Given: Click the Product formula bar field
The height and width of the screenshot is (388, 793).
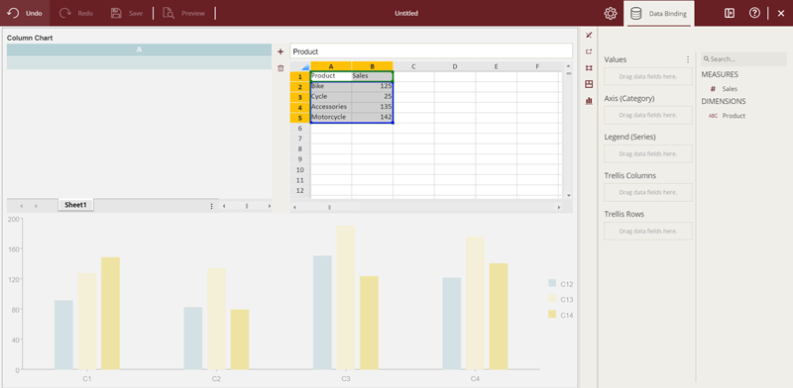Looking at the screenshot, I should (431, 51).
